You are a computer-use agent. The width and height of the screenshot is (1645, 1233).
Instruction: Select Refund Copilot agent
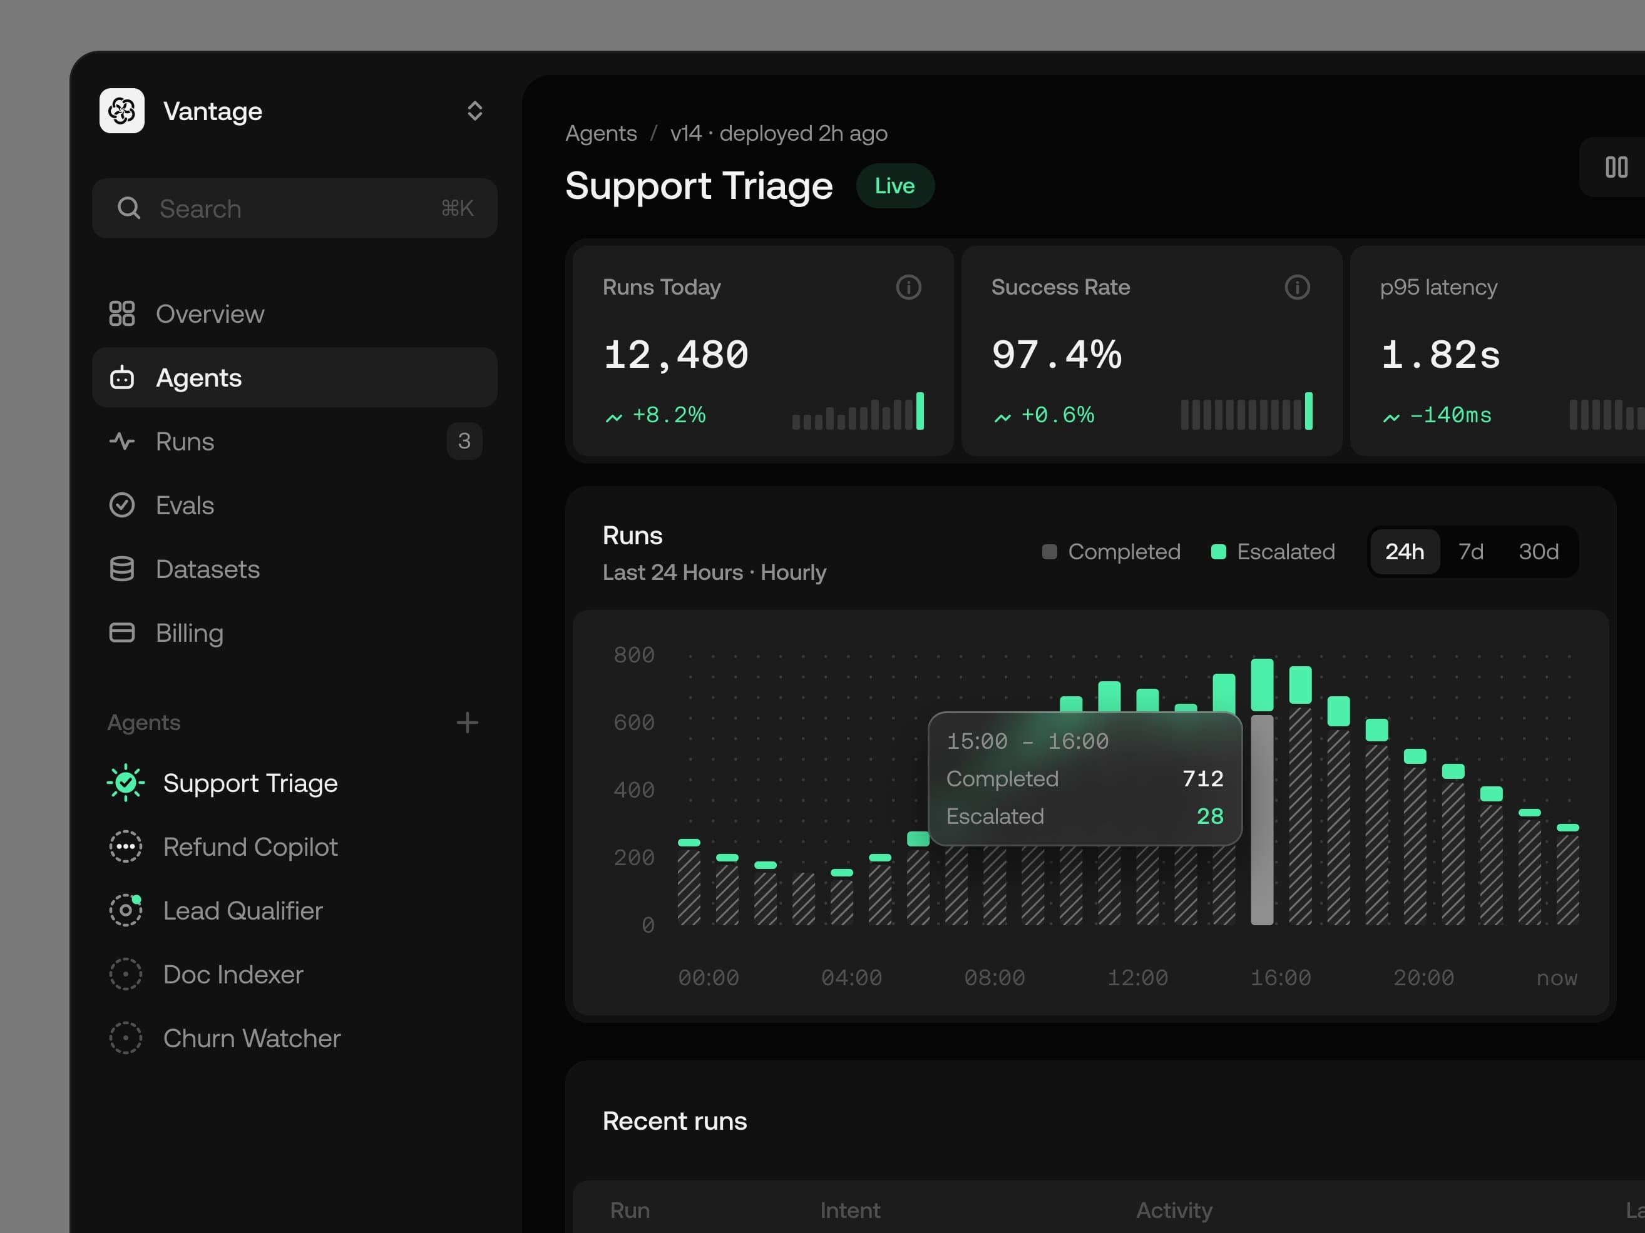294,846
